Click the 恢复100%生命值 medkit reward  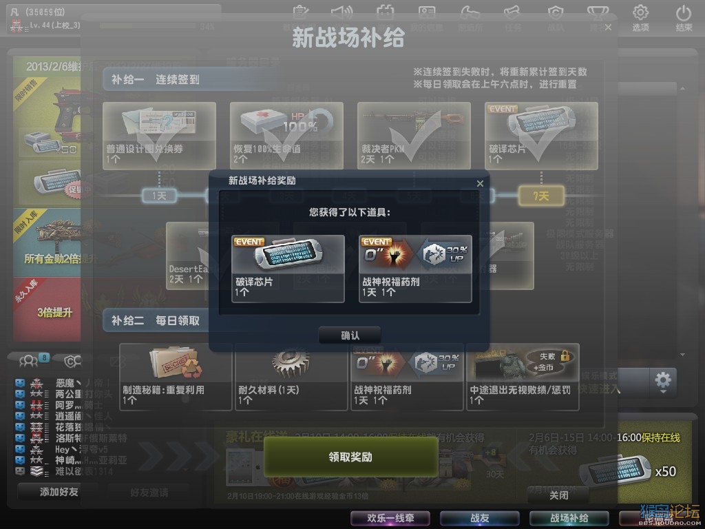pos(286,136)
